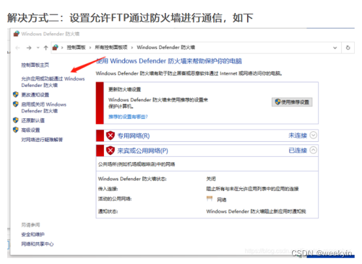This screenshot has height=264, width=362.
Task: Click the up one level arrow
Action: pos(46,48)
